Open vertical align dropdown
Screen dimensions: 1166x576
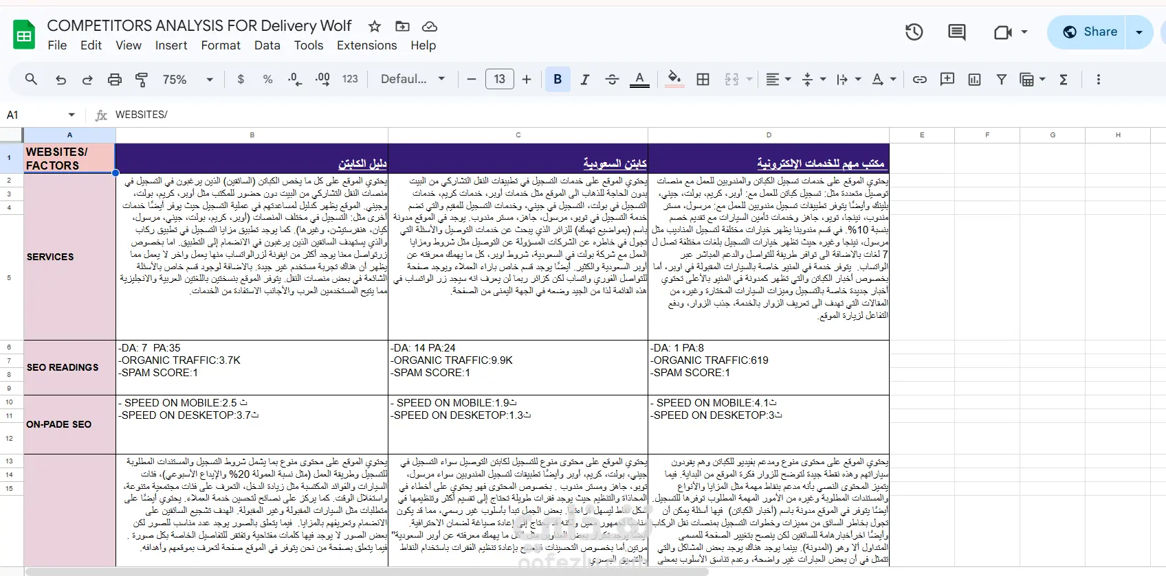pos(814,80)
